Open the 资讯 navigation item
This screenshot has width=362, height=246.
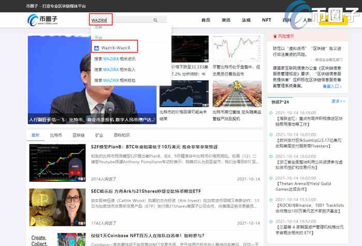coord(226,20)
